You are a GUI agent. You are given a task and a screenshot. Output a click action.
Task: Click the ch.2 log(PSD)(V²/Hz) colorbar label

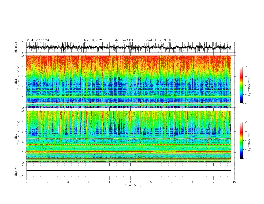[x=250, y=142]
